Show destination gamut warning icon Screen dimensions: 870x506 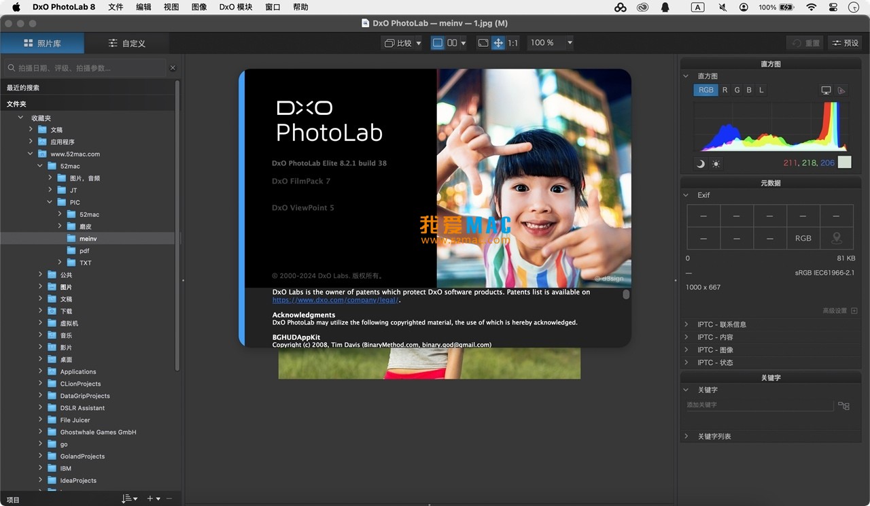point(841,90)
